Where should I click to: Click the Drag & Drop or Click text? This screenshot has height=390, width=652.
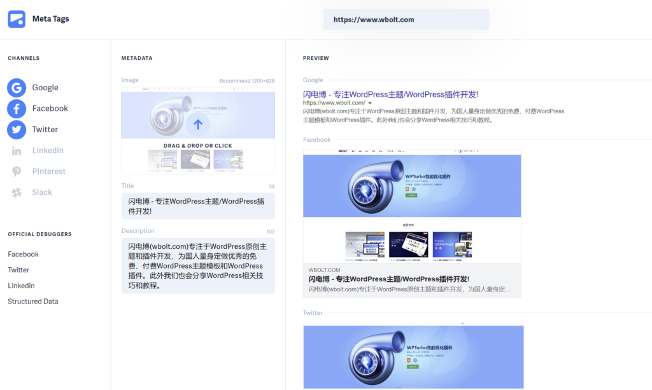[198, 146]
